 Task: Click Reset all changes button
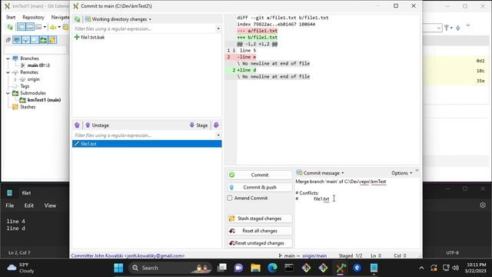[x=260, y=231]
